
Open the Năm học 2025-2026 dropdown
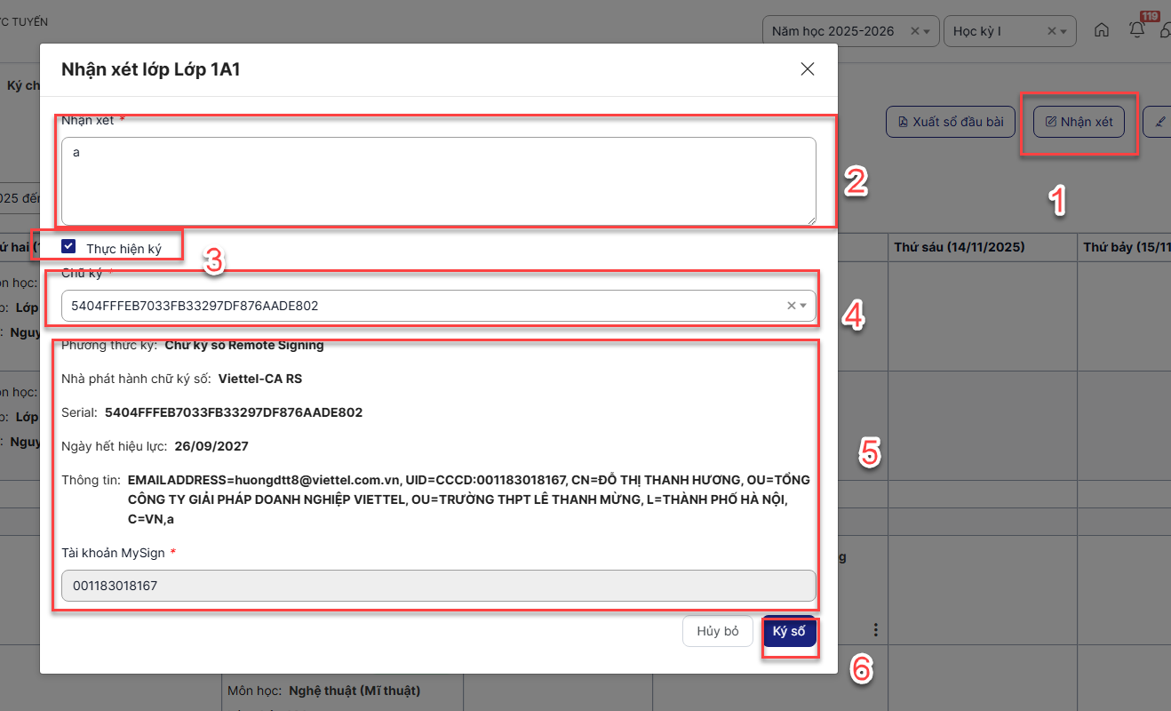pyautogui.click(x=928, y=31)
